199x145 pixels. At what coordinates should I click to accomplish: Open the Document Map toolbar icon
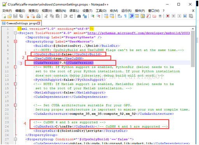click(143, 16)
